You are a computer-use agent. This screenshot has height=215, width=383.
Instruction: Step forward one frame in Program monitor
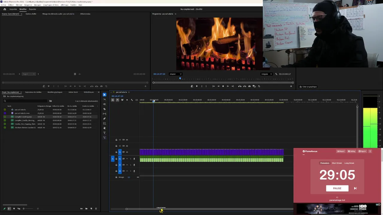(228, 86)
